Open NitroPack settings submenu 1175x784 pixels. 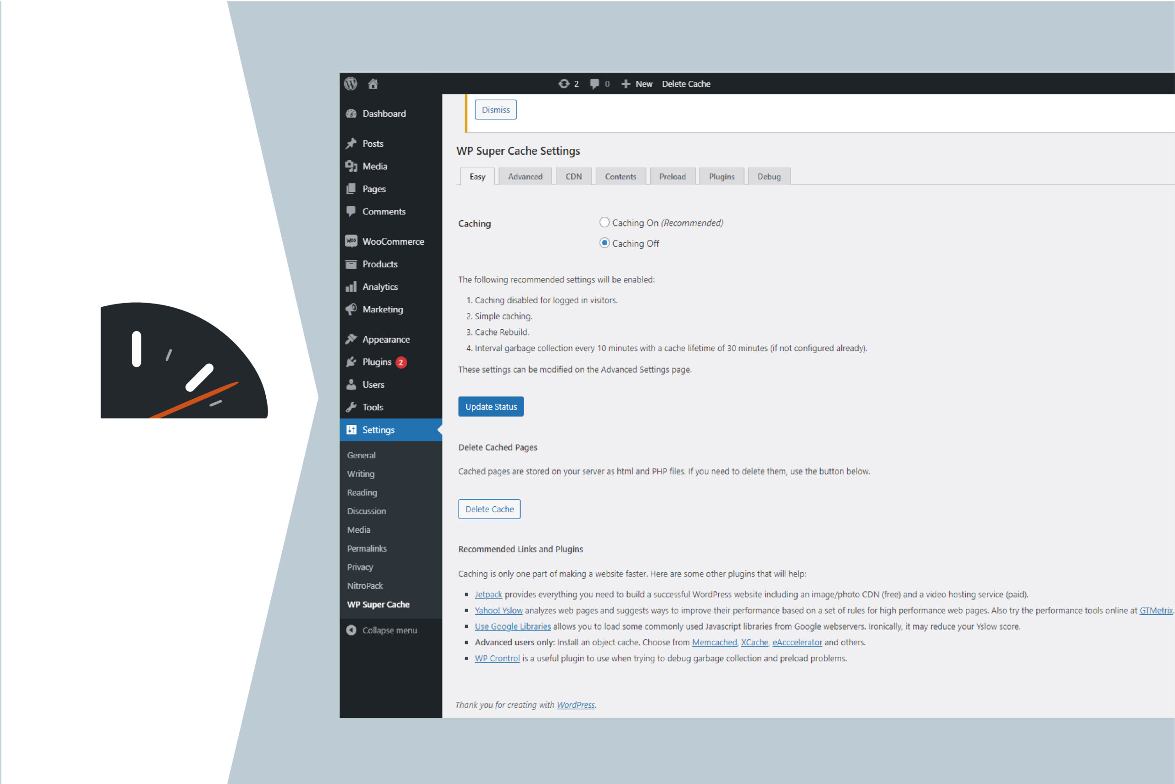coord(365,586)
